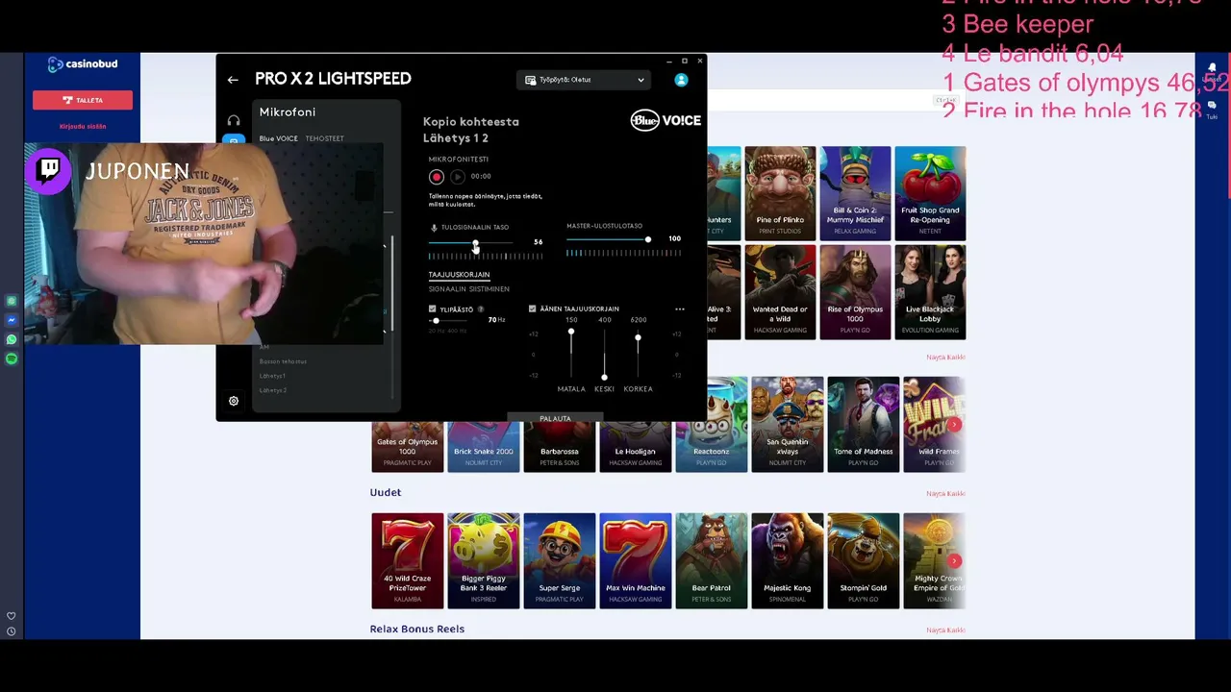
Task: Open the Bigger Piggy Bank 3 Reeler game
Action: [x=484, y=561]
